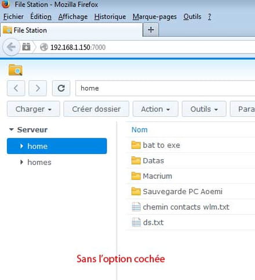
Task: Click the bookmarks download icon near address bar
Action: click(26, 47)
